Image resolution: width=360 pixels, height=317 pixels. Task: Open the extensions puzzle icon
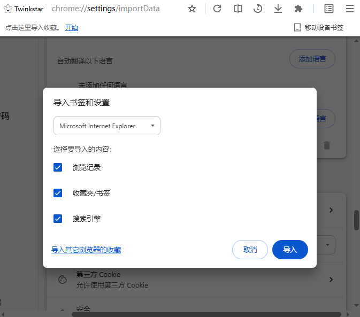point(298,9)
